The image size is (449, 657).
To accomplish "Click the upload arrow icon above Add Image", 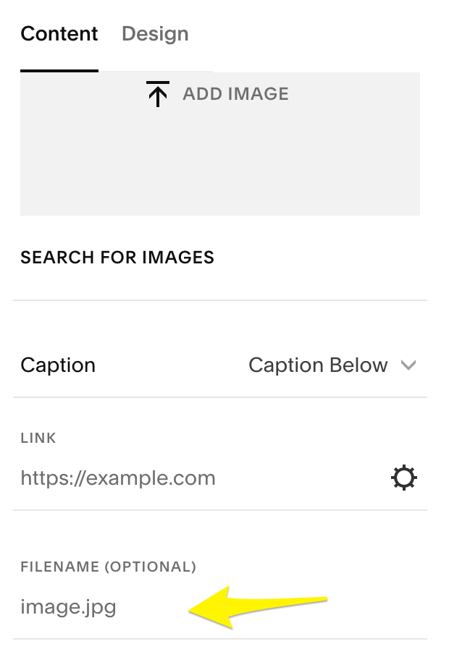I will click(x=156, y=93).
